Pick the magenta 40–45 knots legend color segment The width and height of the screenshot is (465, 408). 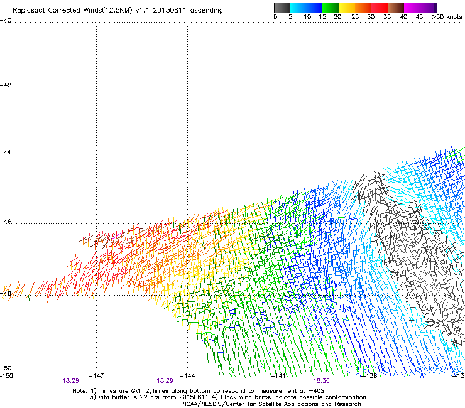pos(412,8)
